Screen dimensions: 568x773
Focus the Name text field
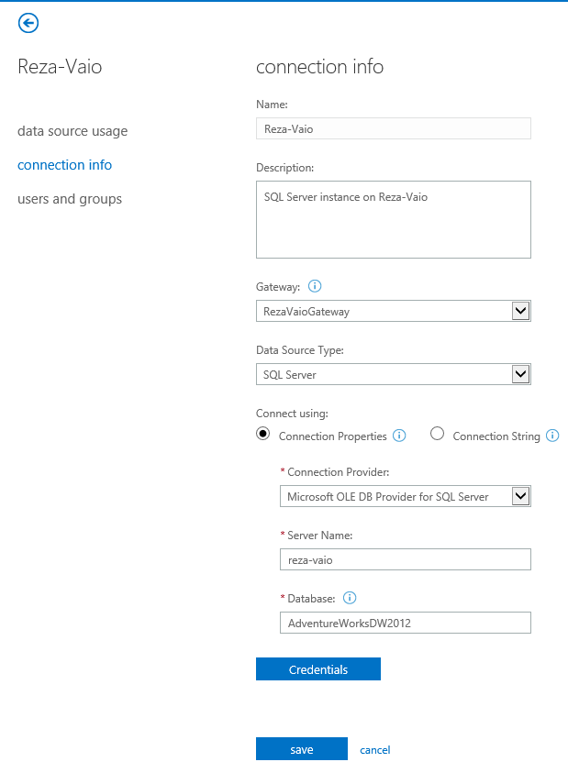pyautogui.click(x=393, y=129)
